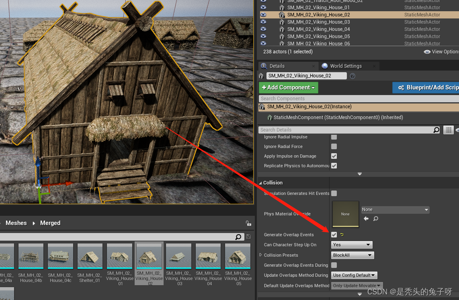Enable the Ignore Radial Force checkbox
The width and height of the screenshot is (459, 300).
tap(334, 146)
